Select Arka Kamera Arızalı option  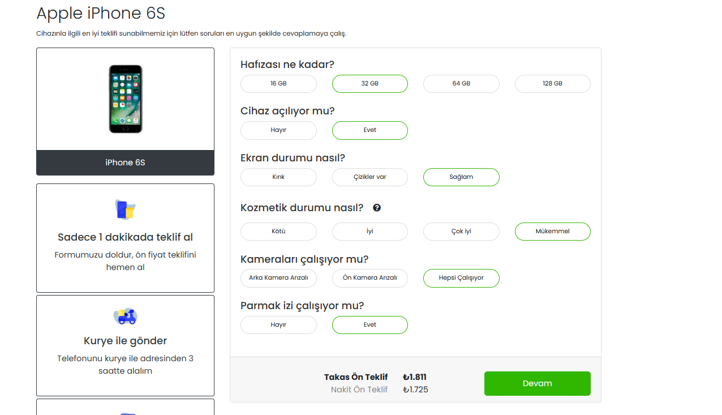(x=278, y=278)
